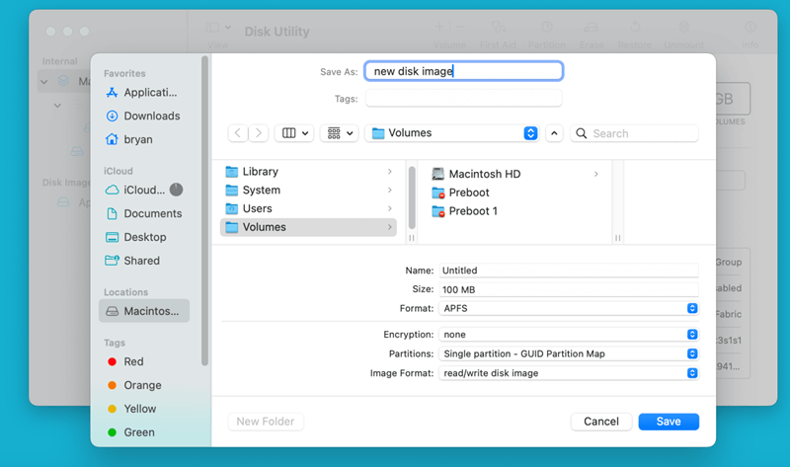Image resolution: width=790 pixels, height=467 pixels.
Task: Collapse the dialog with the up chevron
Action: click(554, 133)
